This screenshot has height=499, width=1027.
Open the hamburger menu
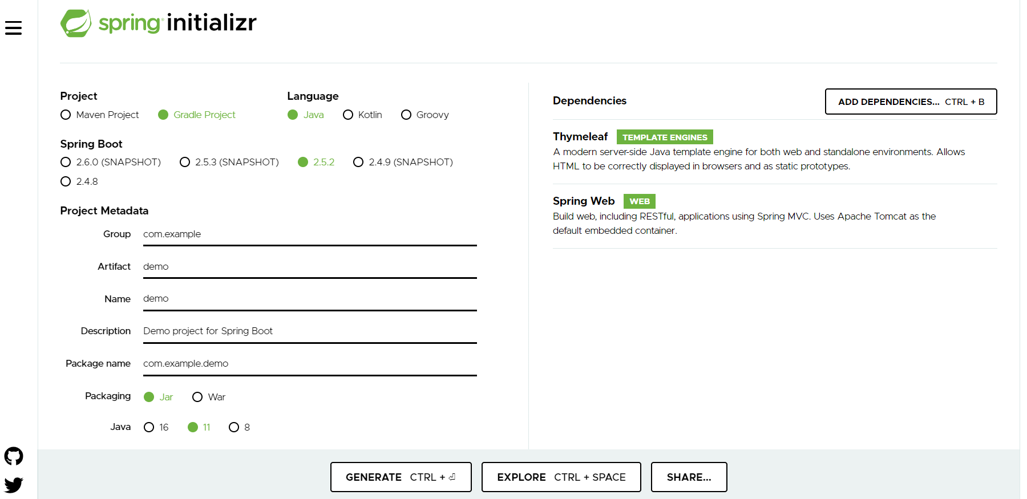pos(13,28)
